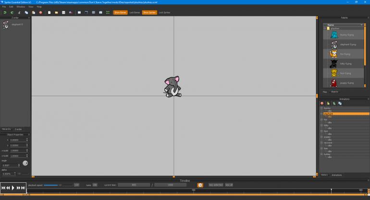Click the undo arrow in the toolbar

pos(4,12)
